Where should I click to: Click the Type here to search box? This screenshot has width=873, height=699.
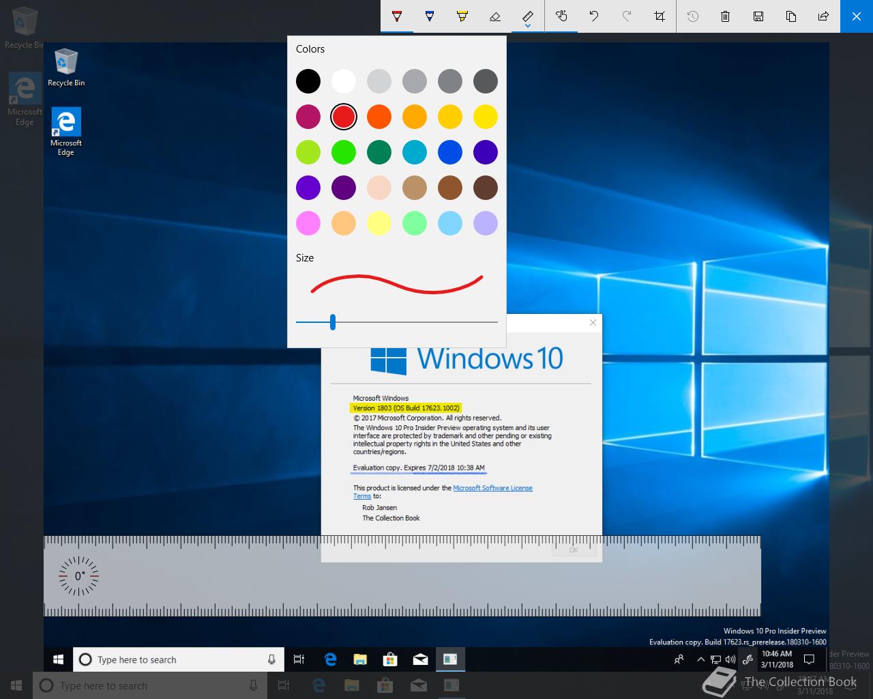click(179, 659)
